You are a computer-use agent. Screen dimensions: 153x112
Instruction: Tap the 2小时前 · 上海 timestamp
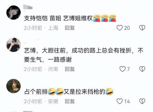[x=41, y=28]
